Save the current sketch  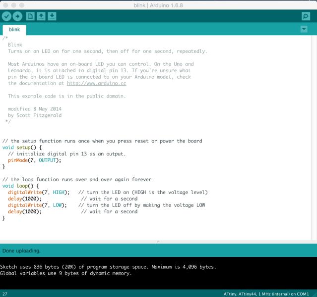click(52, 16)
